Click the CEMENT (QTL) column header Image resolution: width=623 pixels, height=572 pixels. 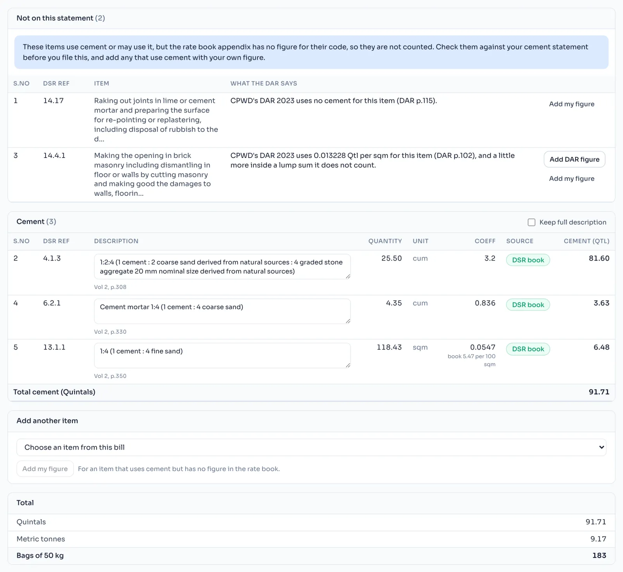point(587,241)
